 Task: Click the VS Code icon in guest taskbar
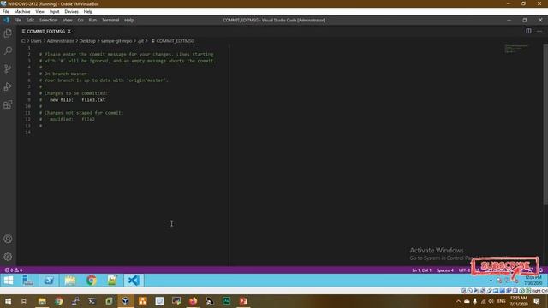pyautogui.click(x=134, y=281)
